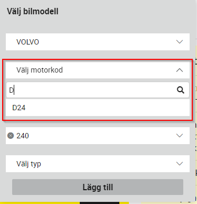Click the VOLVO label text
The height and width of the screenshot is (204, 197).
27,42
